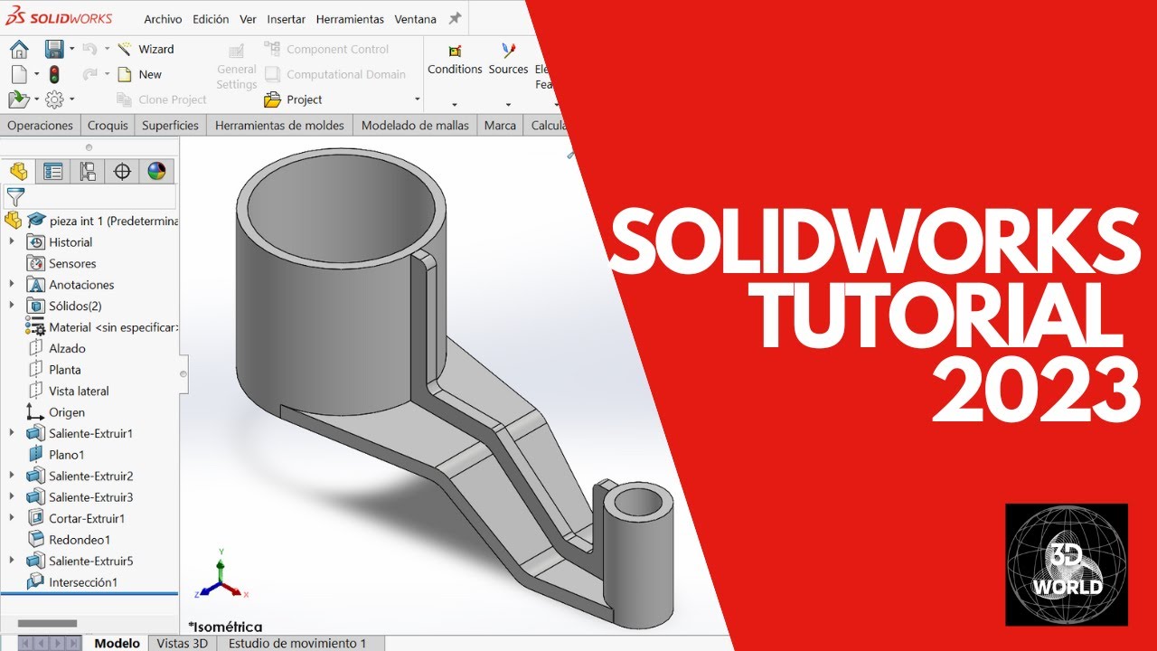Image resolution: width=1157 pixels, height=651 pixels.
Task: Click Computational Domain in the toolbar
Action: coord(335,74)
